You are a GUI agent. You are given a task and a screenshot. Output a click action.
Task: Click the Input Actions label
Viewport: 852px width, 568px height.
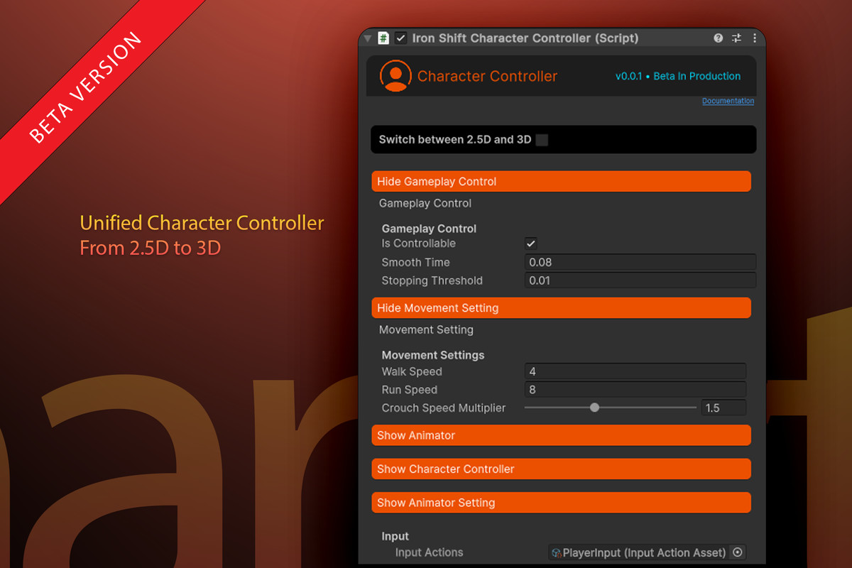pos(429,552)
